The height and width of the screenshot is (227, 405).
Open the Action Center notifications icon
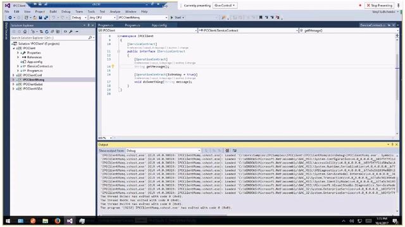point(395,221)
